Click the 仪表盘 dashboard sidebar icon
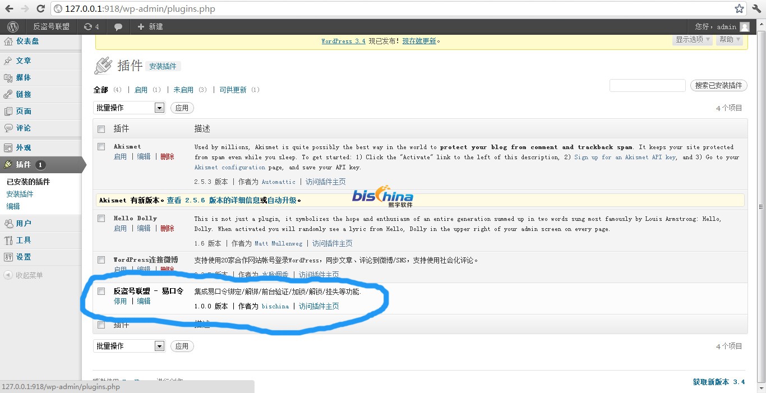This screenshot has height=393, width=766. tap(8, 41)
